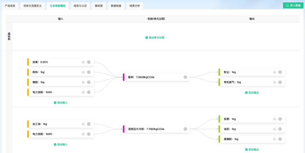The width and height of the screenshot is (305, 153).
Task: Delete the 加工油: 1kg input
Action: [89, 124]
